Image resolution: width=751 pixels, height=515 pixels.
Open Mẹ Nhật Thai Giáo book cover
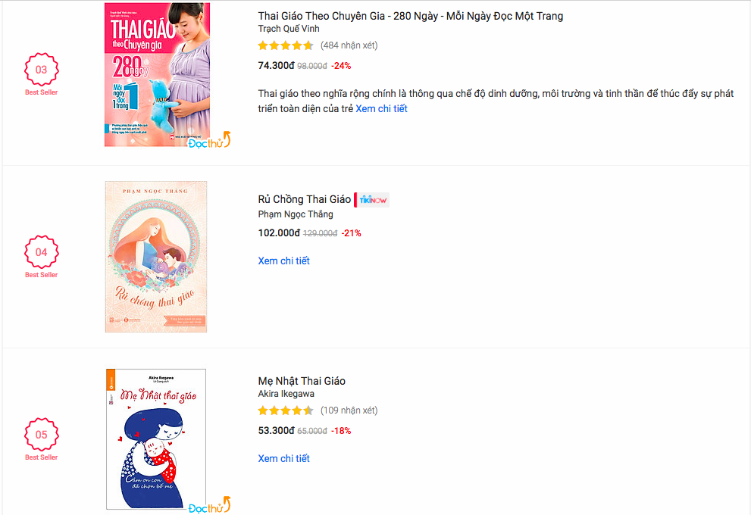(x=156, y=439)
